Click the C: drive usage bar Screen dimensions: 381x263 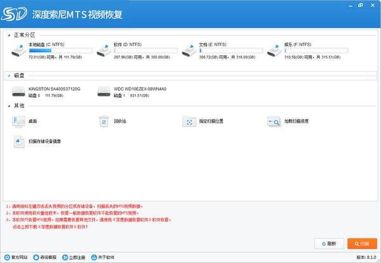coord(61,50)
